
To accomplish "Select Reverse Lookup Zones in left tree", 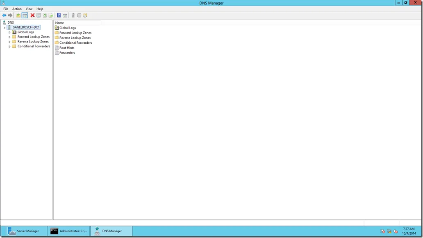I will pyautogui.click(x=33, y=41).
